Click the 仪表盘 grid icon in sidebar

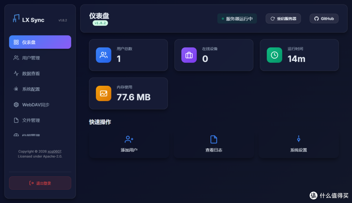coord(16,42)
